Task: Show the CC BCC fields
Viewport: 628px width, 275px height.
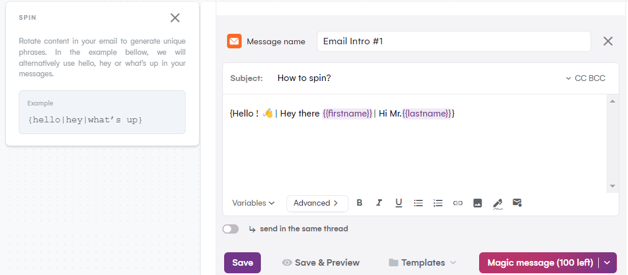Action: point(585,78)
